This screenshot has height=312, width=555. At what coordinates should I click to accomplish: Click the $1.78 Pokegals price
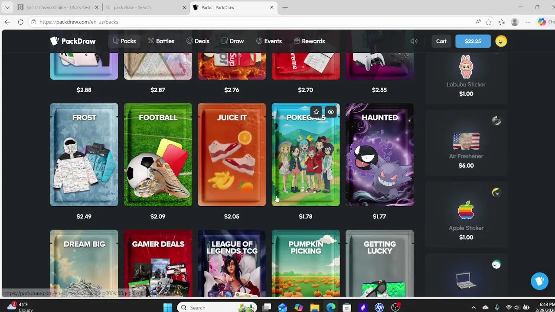point(305,216)
